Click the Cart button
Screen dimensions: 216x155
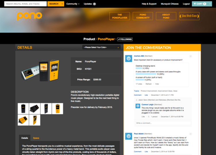[x=200, y=4]
